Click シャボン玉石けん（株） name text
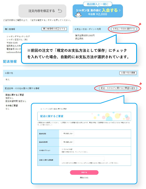Image resolution: width=146 pixels, height=189 pixels. tap(17, 40)
